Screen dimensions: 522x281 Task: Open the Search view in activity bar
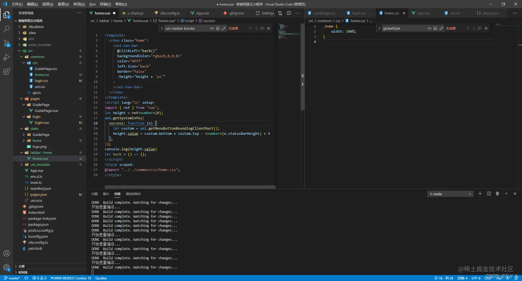tap(7, 29)
